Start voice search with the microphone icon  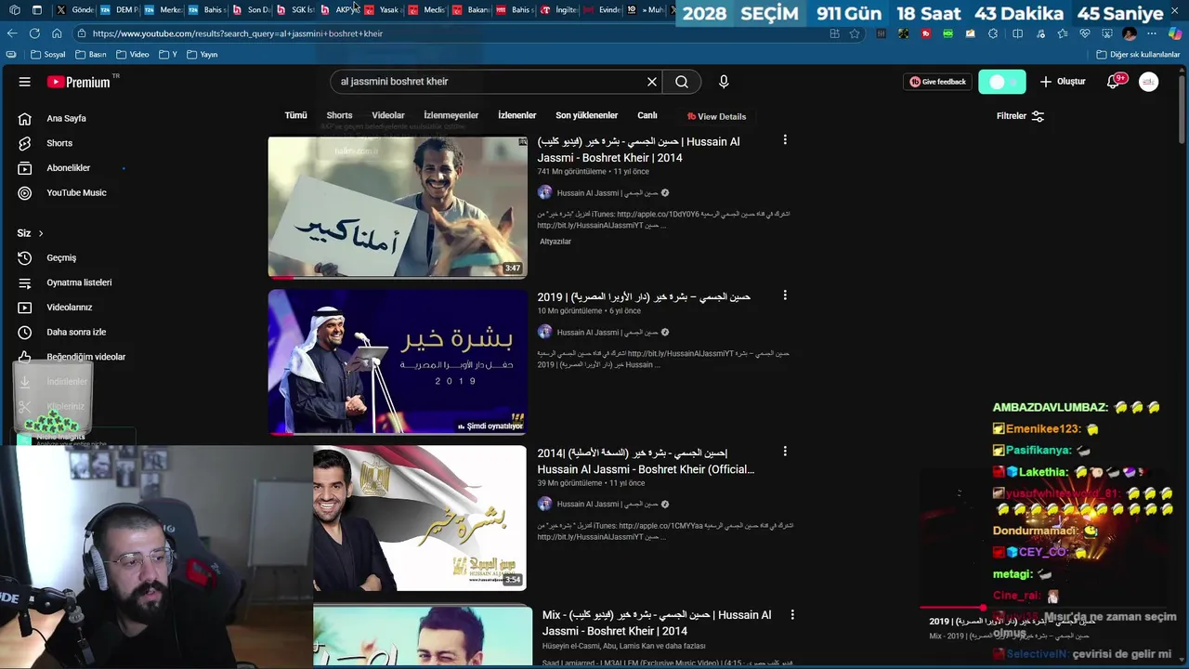(x=724, y=82)
